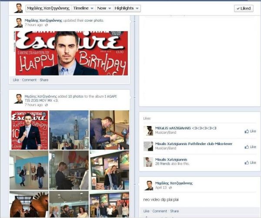
Task: Click globe privacy icon on cover photo post
Action: click(47, 25)
